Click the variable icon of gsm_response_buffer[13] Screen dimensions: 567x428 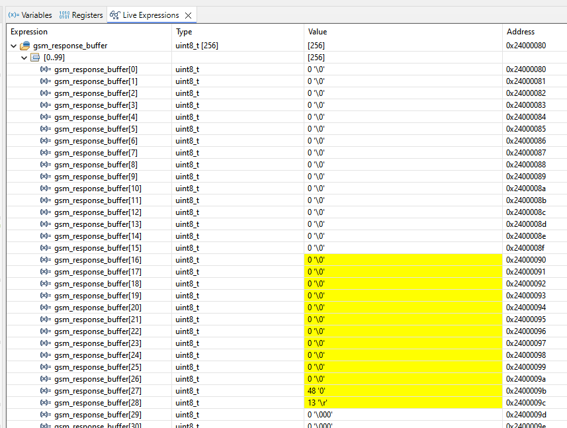(46, 224)
